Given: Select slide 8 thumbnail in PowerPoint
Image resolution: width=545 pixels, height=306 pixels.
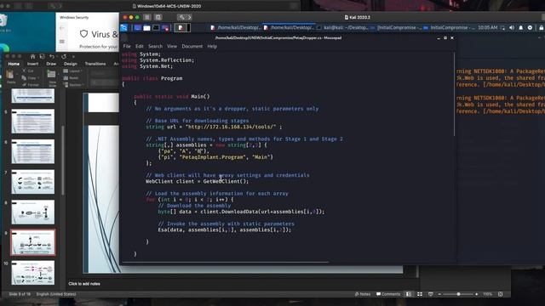Looking at the screenshot, I should [33, 212].
